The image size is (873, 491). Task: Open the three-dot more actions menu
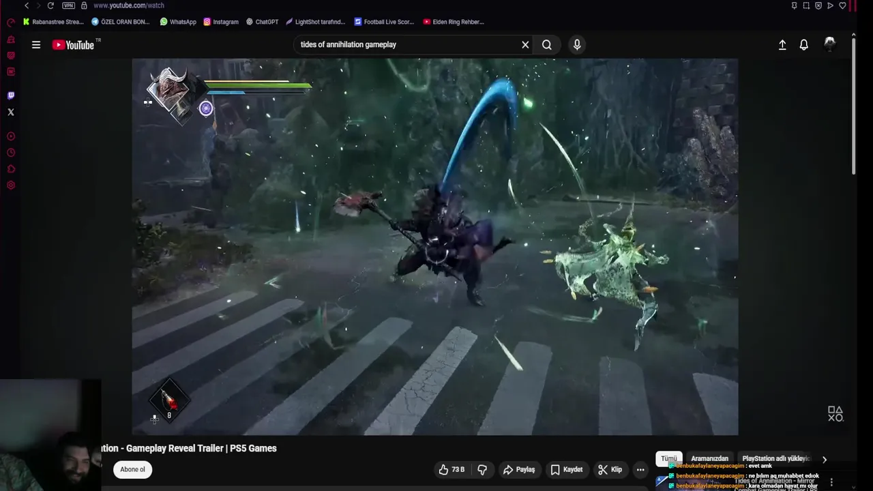[x=640, y=469]
